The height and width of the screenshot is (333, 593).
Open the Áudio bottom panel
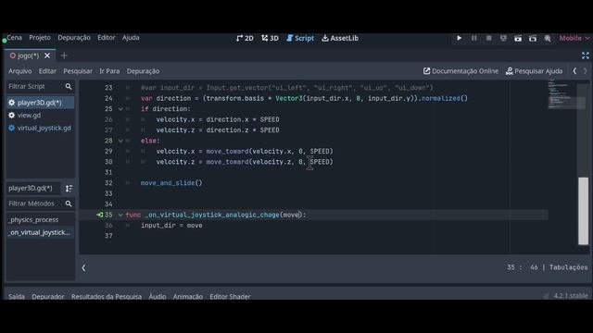tap(157, 296)
